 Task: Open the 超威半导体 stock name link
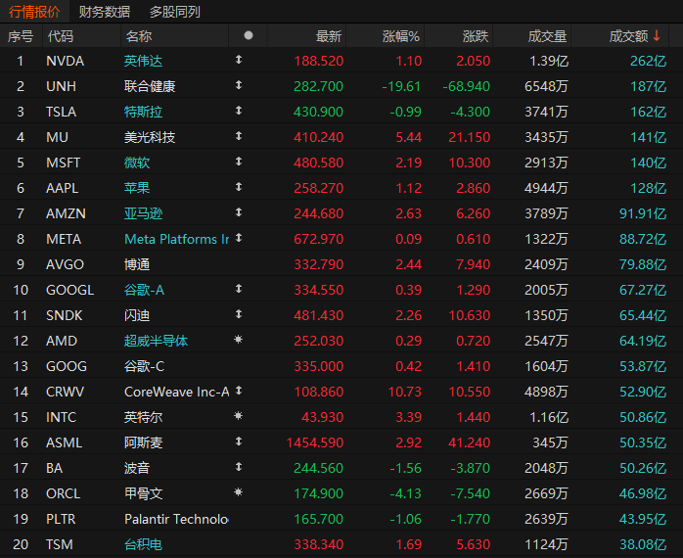[x=156, y=341]
